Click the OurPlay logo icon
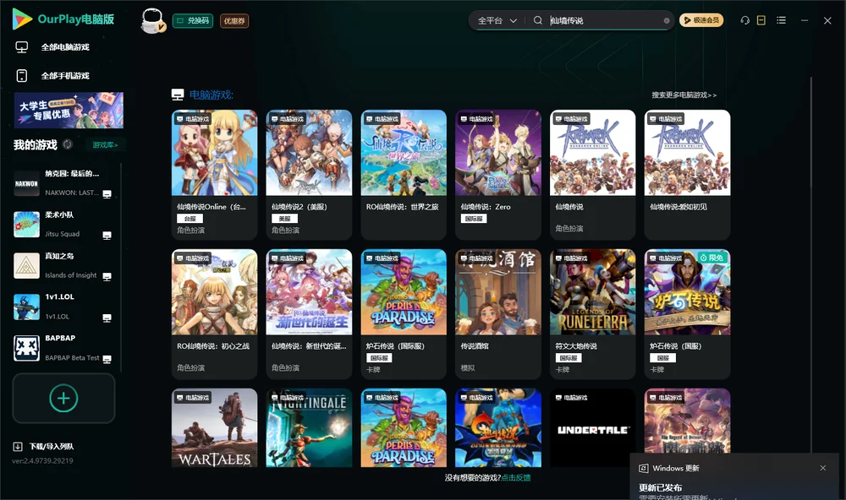The height and width of the screenshot is (500, 846). pyautogui.click(x=22, y=19)
